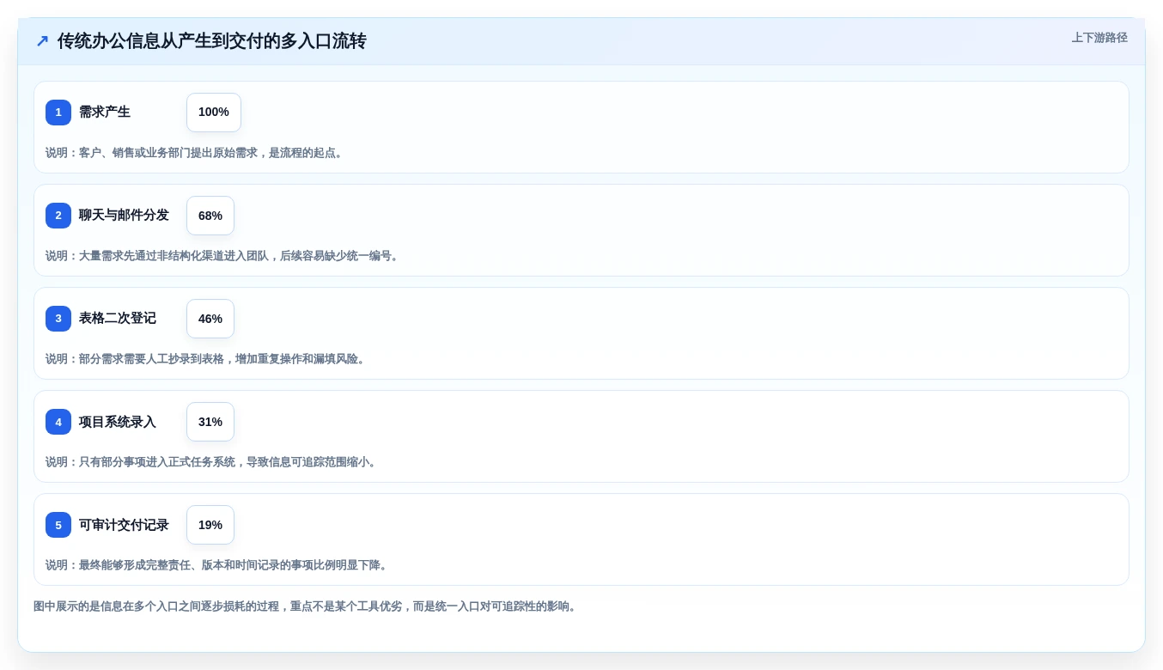Screen dimensions: 1163x670
Task: Click the 表格二次登记 step label
Action: point(118,319)
